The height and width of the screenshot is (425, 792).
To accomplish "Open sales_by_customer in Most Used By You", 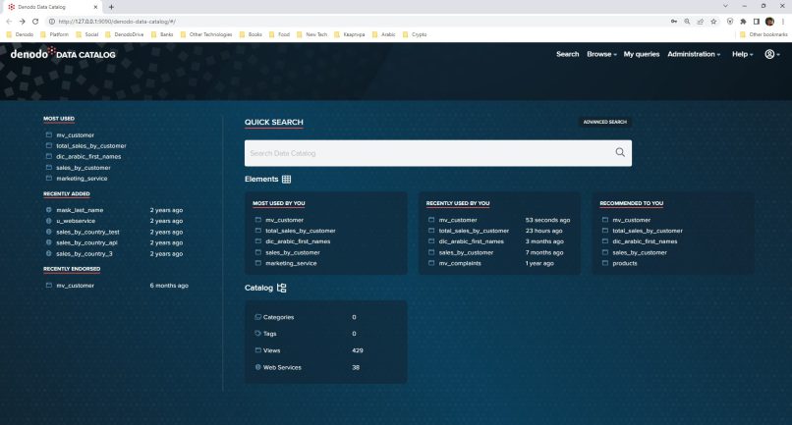I will point(293,252).
